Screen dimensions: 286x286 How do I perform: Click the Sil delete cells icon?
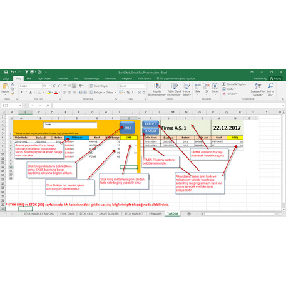point(207,86)
